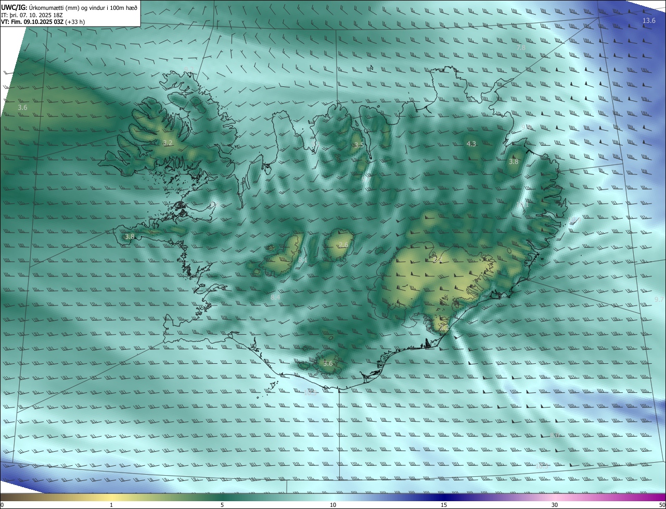This screenshot has width=666, height=509.
Task: Pick the yellow color above the 1 tick
Action: click(111, 497)
